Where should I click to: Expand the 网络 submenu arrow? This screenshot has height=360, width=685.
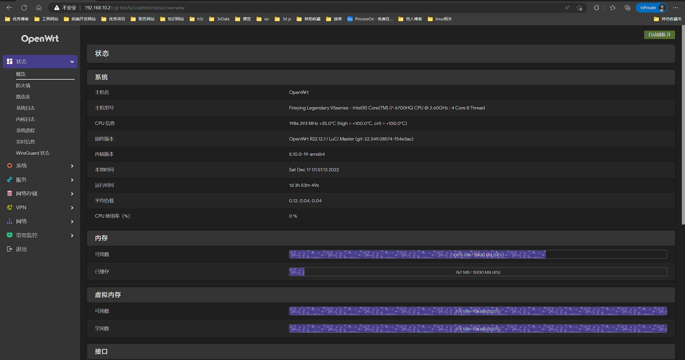coord(72,222)
